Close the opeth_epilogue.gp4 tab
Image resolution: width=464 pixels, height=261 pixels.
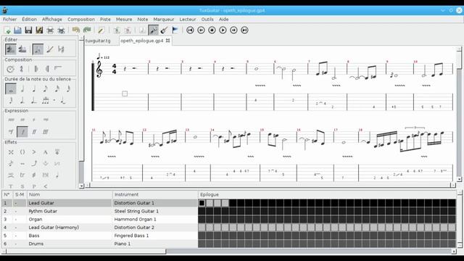coord(167,41)
